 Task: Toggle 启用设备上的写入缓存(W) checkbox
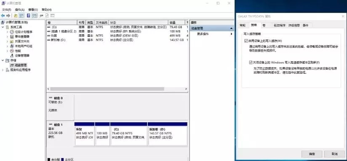pos(246,41)
